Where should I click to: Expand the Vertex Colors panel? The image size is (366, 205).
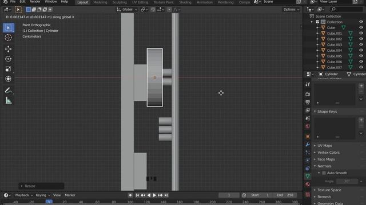(x=328, y=153)
